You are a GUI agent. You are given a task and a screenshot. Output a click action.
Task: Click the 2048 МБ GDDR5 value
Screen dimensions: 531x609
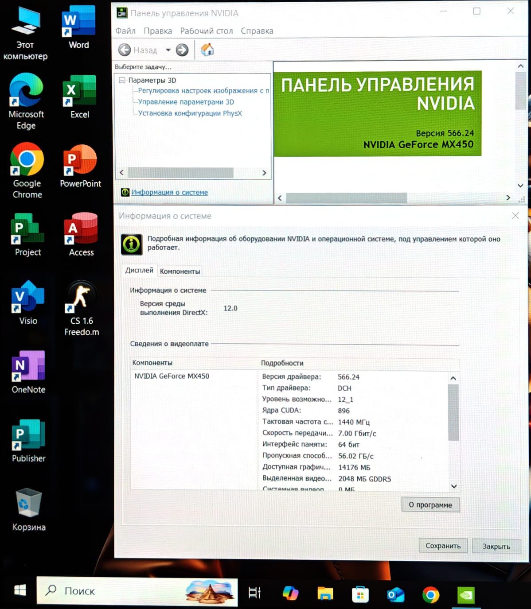[364, 479]
